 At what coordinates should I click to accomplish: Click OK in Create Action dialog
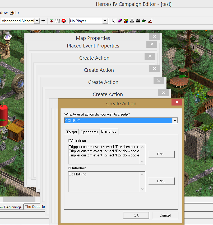[136, 215]
